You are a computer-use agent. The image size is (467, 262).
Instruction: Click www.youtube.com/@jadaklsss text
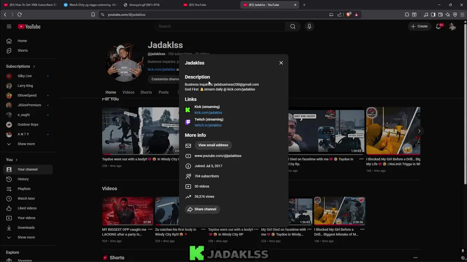click(218, 156)
